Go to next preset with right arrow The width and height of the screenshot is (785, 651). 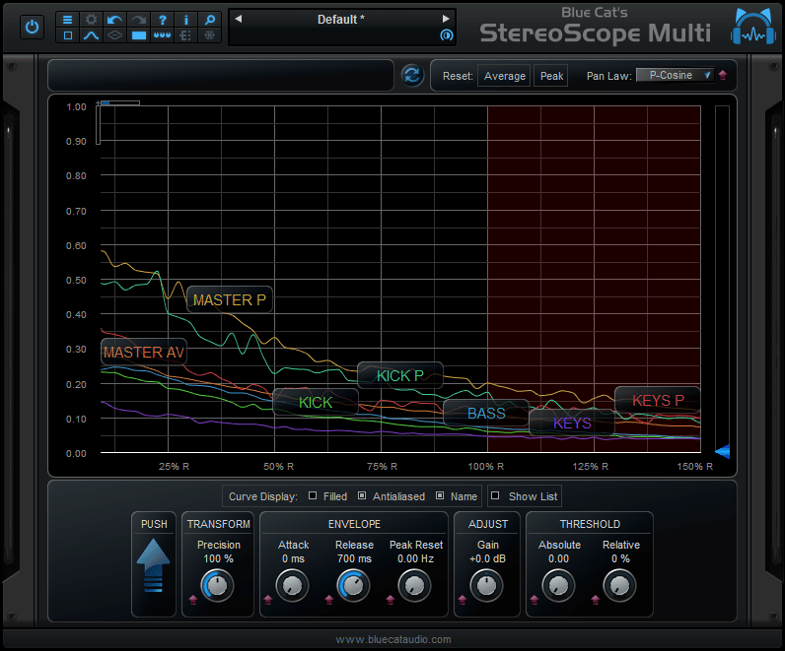pyautogui.click(x=446, y=19)
